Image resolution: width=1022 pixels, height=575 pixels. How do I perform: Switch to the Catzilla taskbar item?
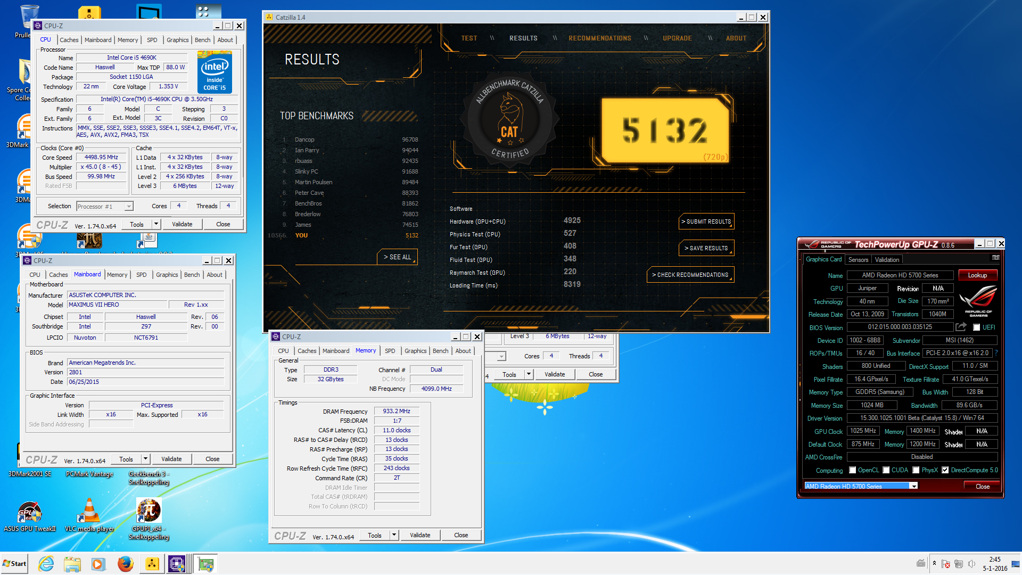pos(152,564)
